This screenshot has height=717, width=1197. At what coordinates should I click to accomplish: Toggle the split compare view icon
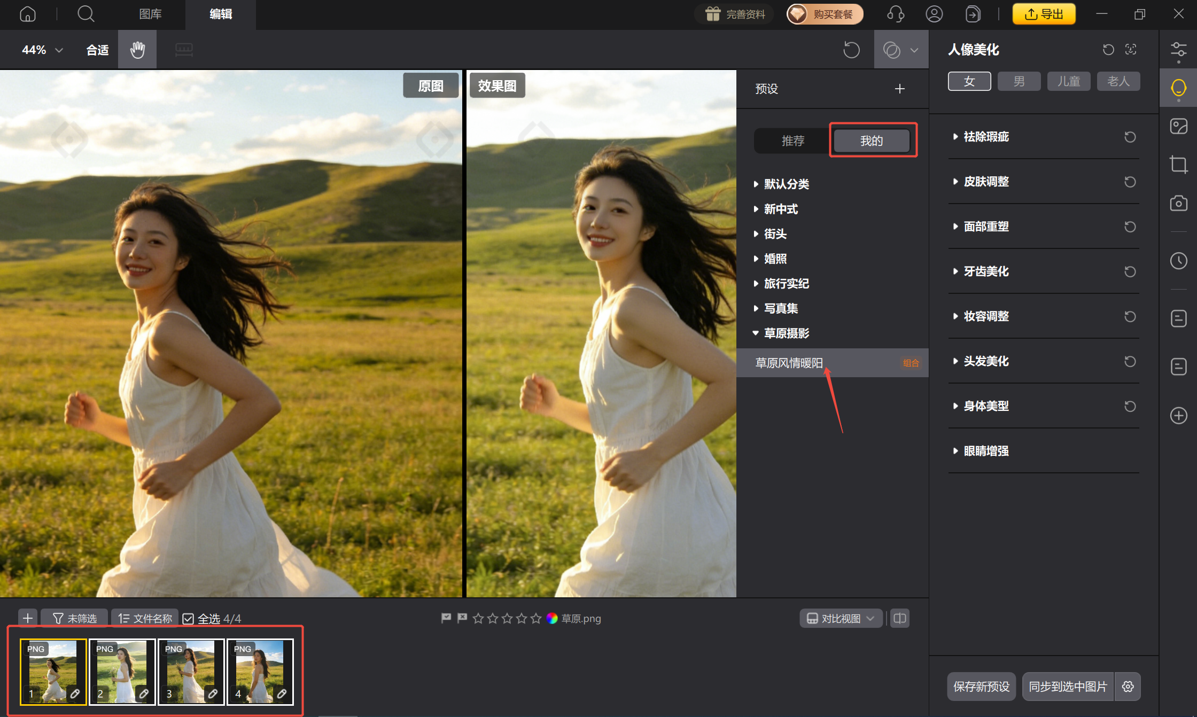pyautogui.click(x=900, y=618)
